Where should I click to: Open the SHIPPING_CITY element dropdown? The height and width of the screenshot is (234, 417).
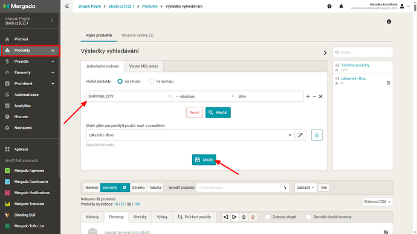(129, 96)
